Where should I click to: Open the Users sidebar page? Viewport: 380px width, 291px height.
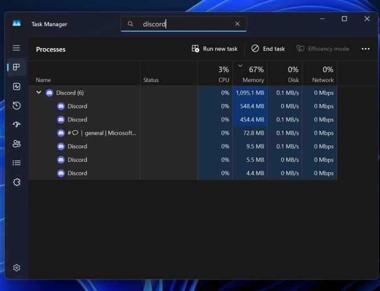click(16, 143)
